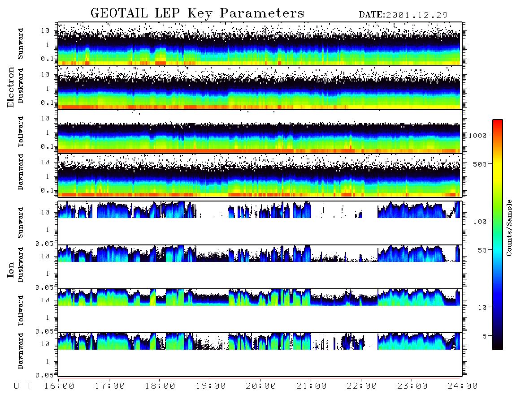This screenshot has width=512, height=394.
Task: Click the Ion Duskward spectrogram panel
Action: click(x=260, y=266)
